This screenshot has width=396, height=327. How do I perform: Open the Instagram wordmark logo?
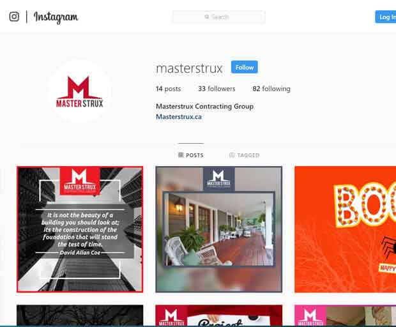(x=56, y=17)
